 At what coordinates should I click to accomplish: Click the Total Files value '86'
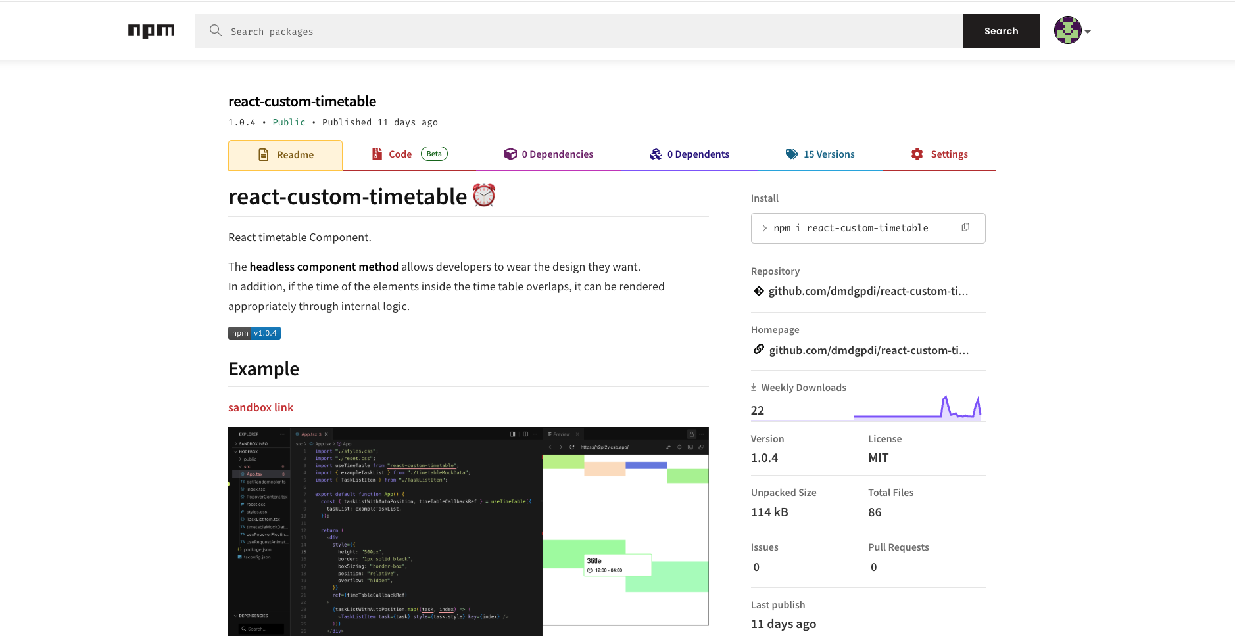pyautogui.click(x=875, y=512)
